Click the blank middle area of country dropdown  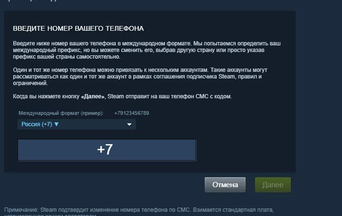[92, 124]
